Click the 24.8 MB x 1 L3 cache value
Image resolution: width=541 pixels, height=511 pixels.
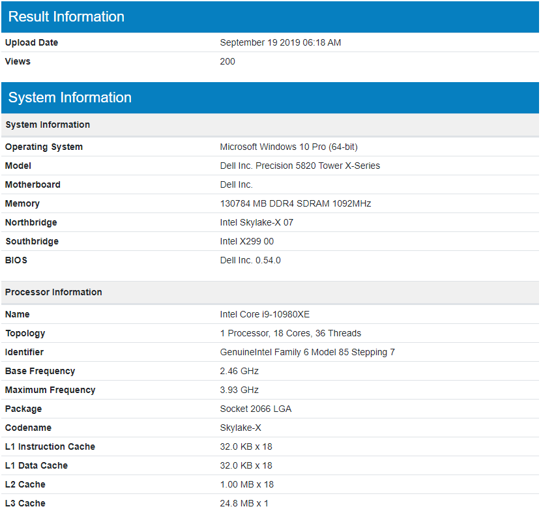pyautogui.click(x=246, y=503)
